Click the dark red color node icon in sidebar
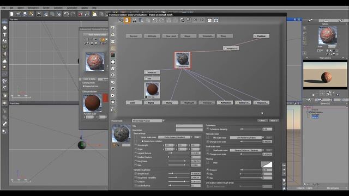Viewport: 349px width, 196px height. 113,55
